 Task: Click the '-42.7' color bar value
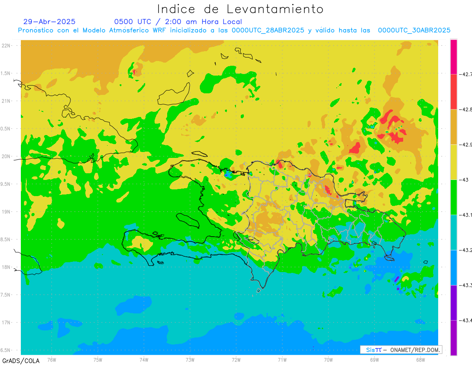pos(466,74)
